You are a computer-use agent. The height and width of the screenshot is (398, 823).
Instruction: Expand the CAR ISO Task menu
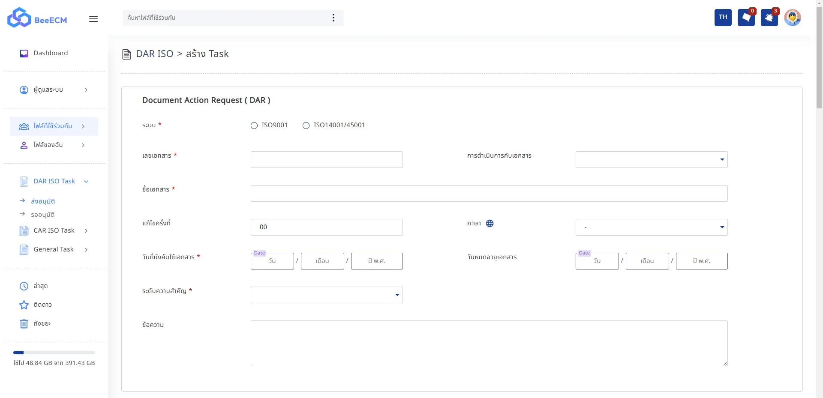(54, 230)
